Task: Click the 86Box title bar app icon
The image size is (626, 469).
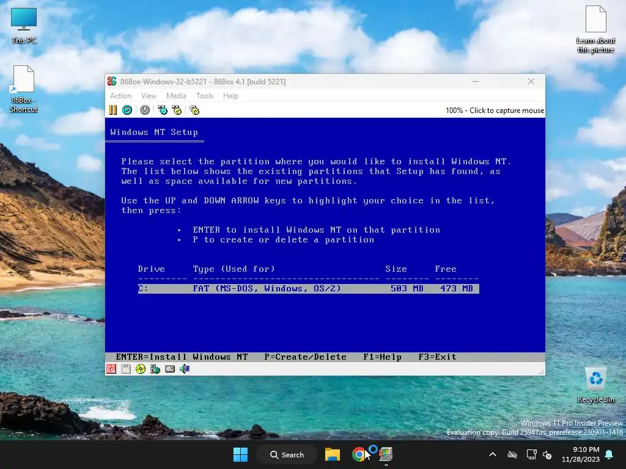Action: (112, 81)
